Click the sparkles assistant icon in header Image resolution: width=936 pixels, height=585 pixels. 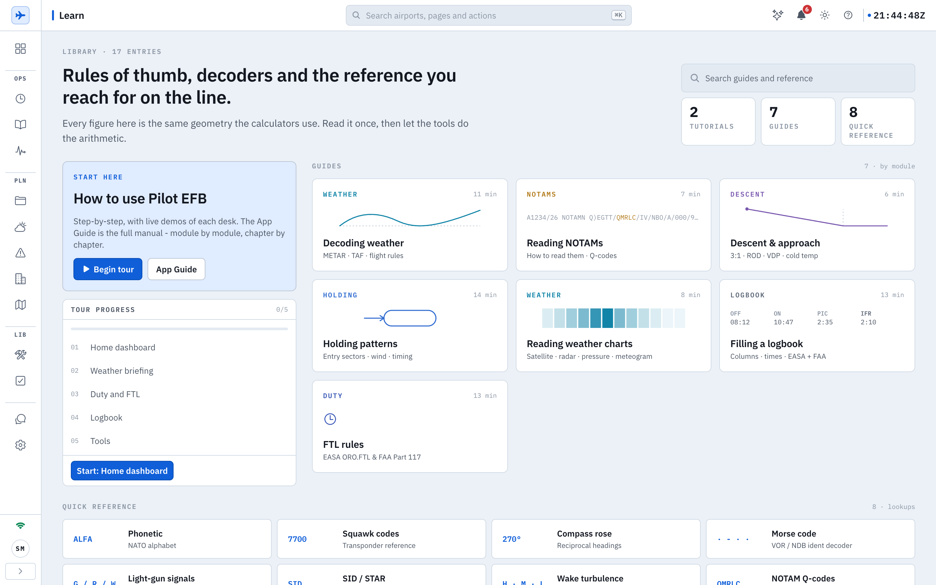[x=777, y=16]
